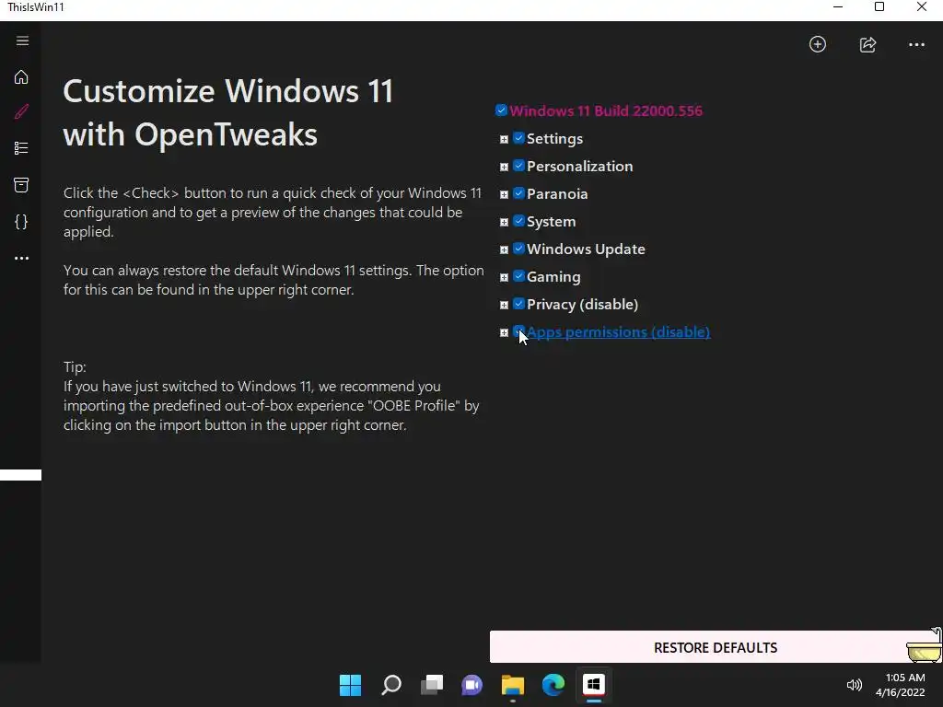
Task: Expand the Apps permissions (disable) node
Action: click(504, 333)
